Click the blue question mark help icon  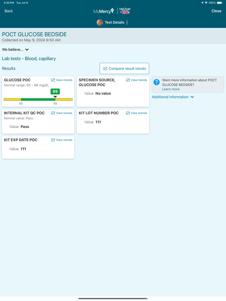coord(157,82)
